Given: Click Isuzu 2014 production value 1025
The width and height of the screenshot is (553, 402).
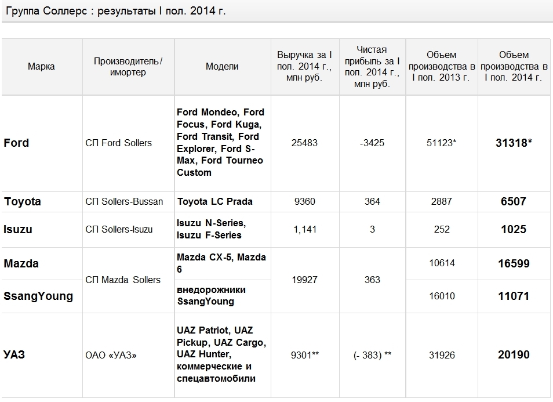Looking at the screenshot, I should [x=514, y=229].
